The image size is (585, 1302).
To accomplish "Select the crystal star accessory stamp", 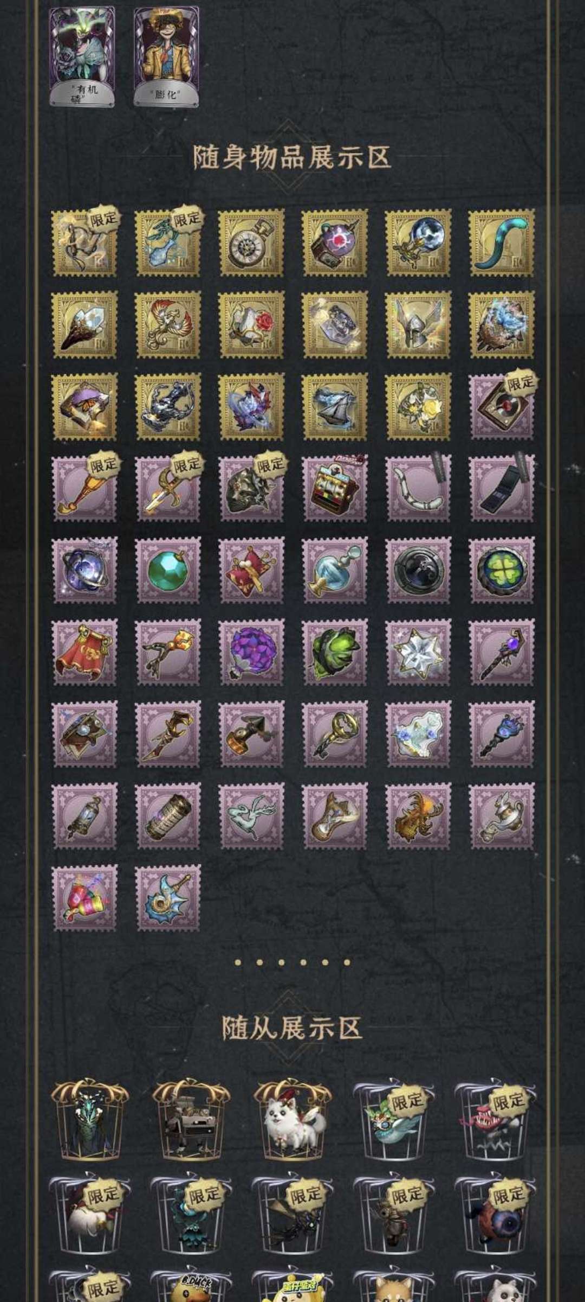I will (418, 652).
